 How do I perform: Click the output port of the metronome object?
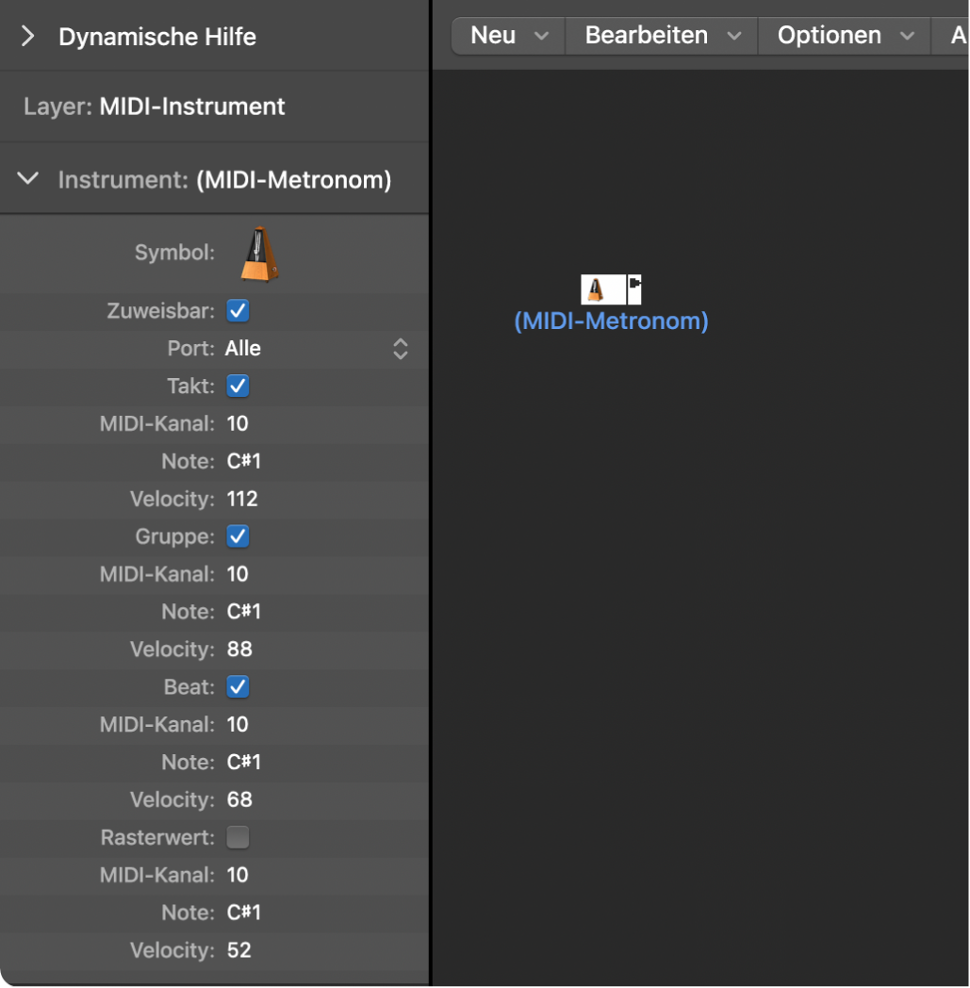[x=634, y=283]
